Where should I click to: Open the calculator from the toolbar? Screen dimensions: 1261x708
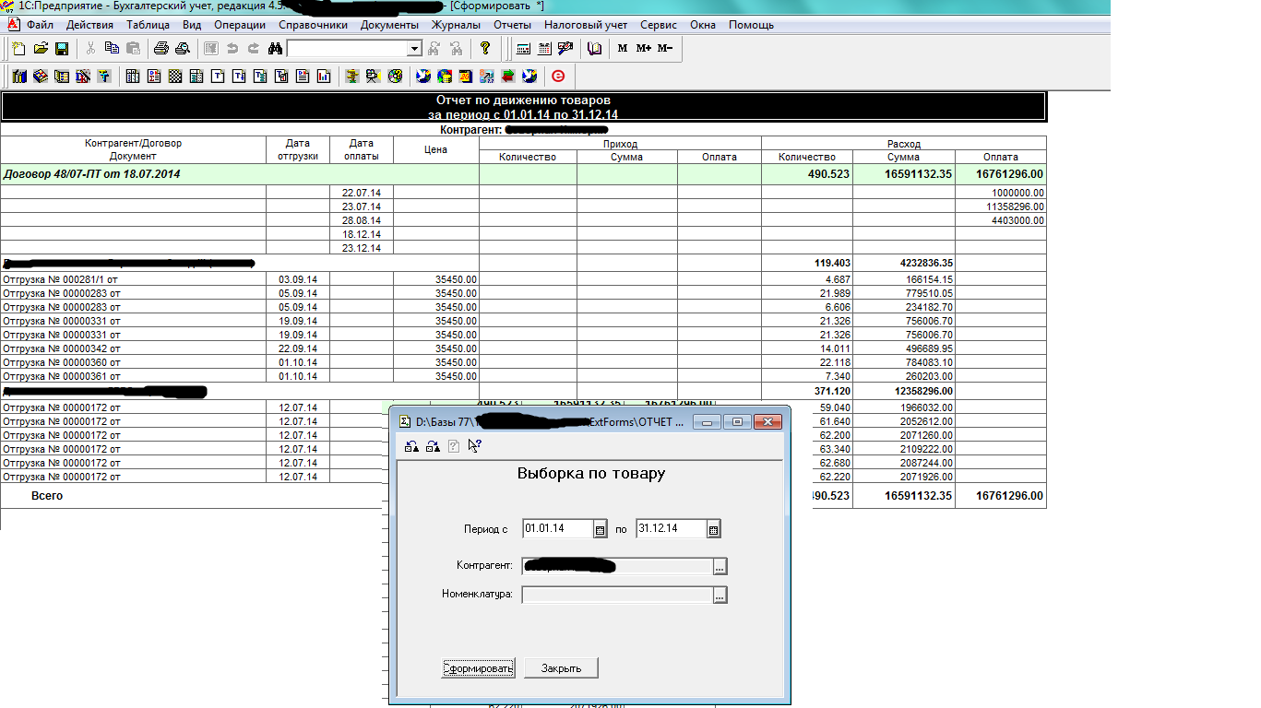click(x=523, y=49)
